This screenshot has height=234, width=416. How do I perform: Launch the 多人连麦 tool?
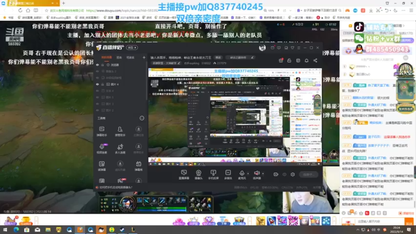click(120, 149)
